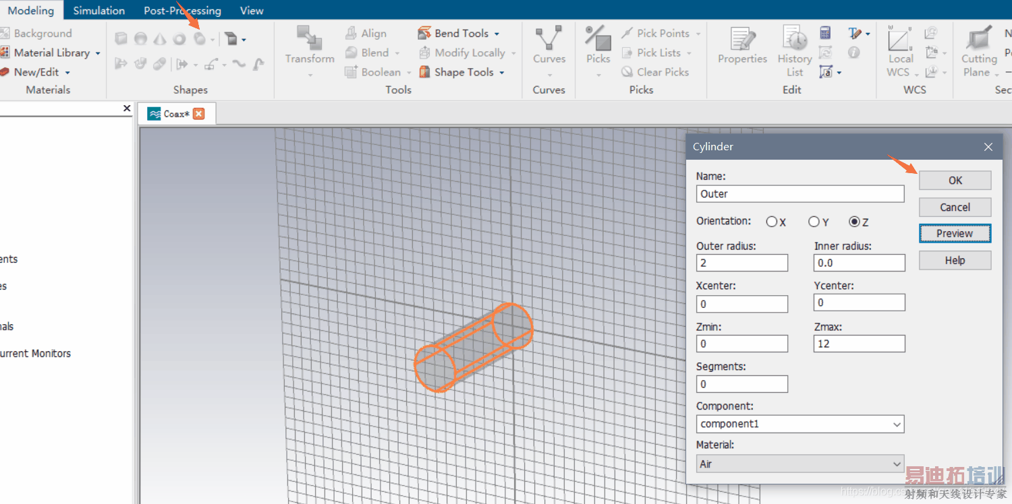Click the Align tool
This screenshot has width=1012, height=504.
point(366,33)
